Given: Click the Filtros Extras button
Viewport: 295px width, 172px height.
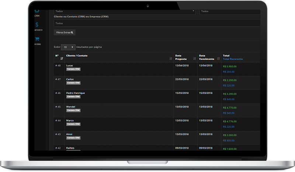Looking at the screenshot, I should point(65,32).
